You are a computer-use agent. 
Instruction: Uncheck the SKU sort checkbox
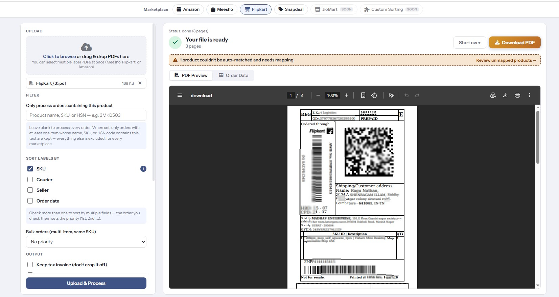[x=30, y=169]
